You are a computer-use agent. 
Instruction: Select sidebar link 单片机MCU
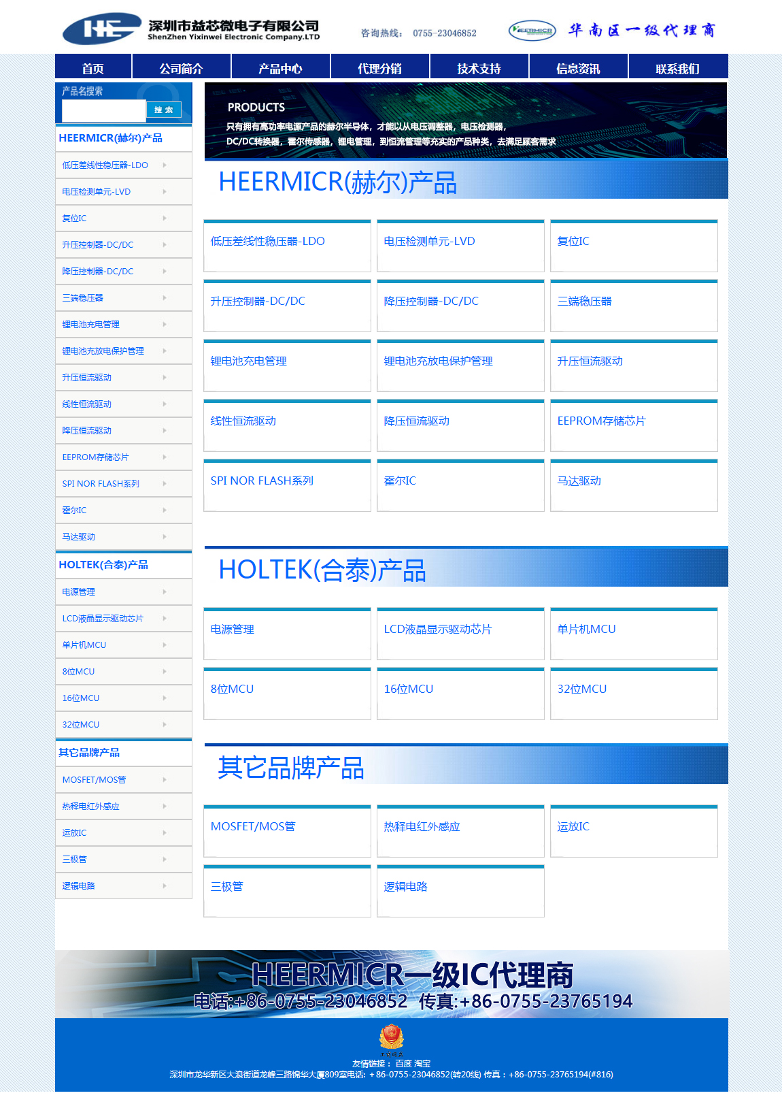[x=84, y=645]
